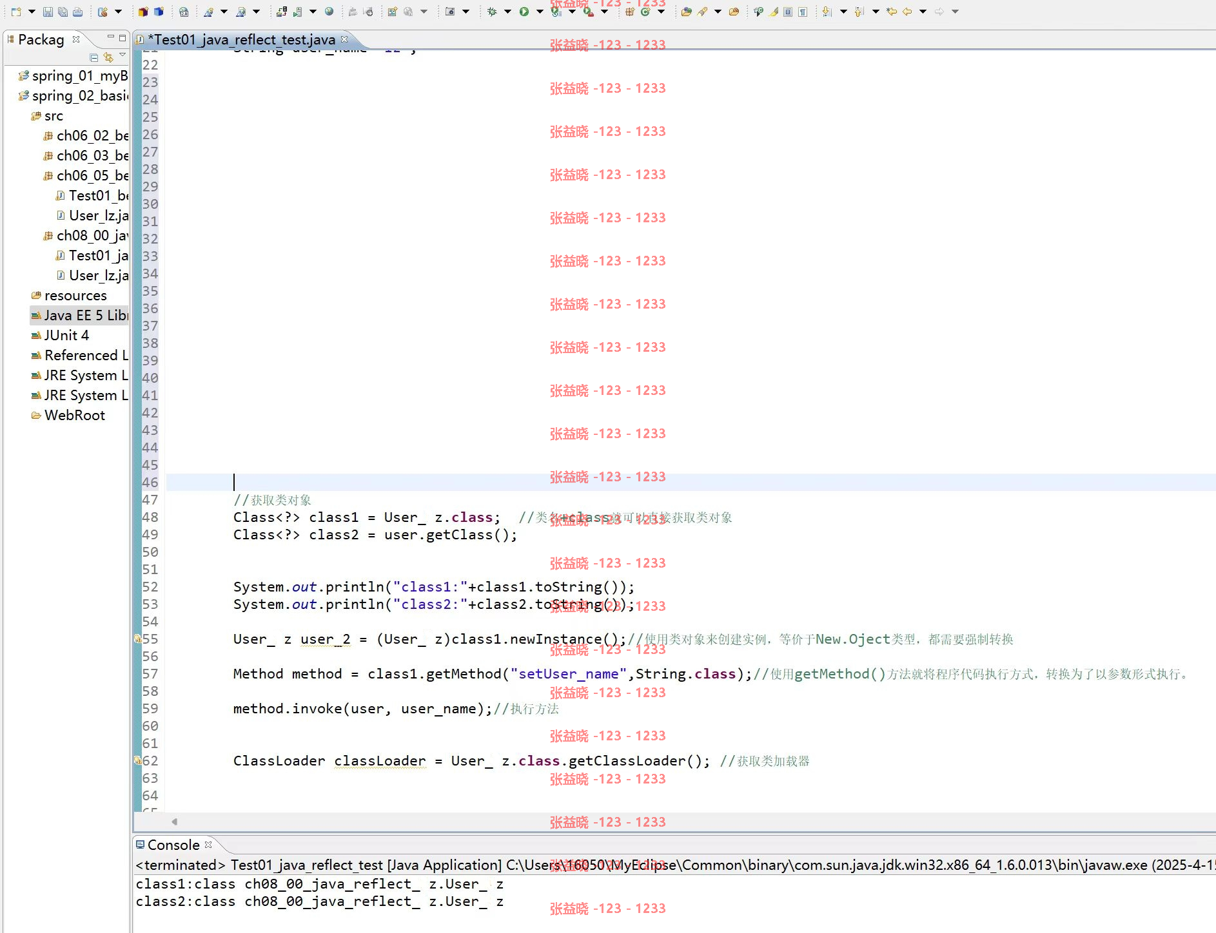Select the Java EE 5 Libraries node
Viewport: 1216px width, 933px height.
(x=79, y=316)
